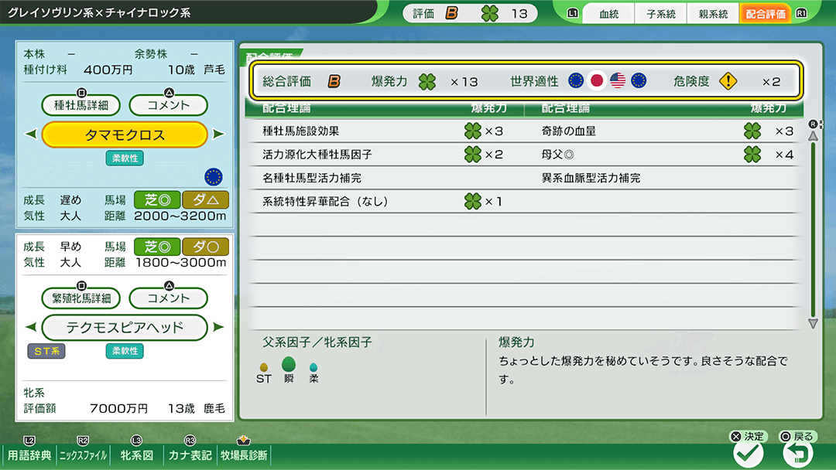Click the R1 shoulder button icon
Viewport: 836px width, 470px height.
pos(801,13)
